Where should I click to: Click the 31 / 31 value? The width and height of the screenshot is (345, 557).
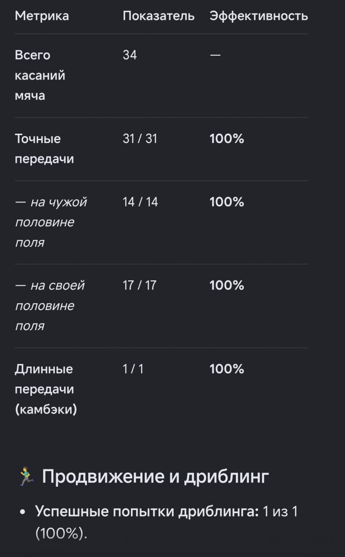click(x=140, y=139)
